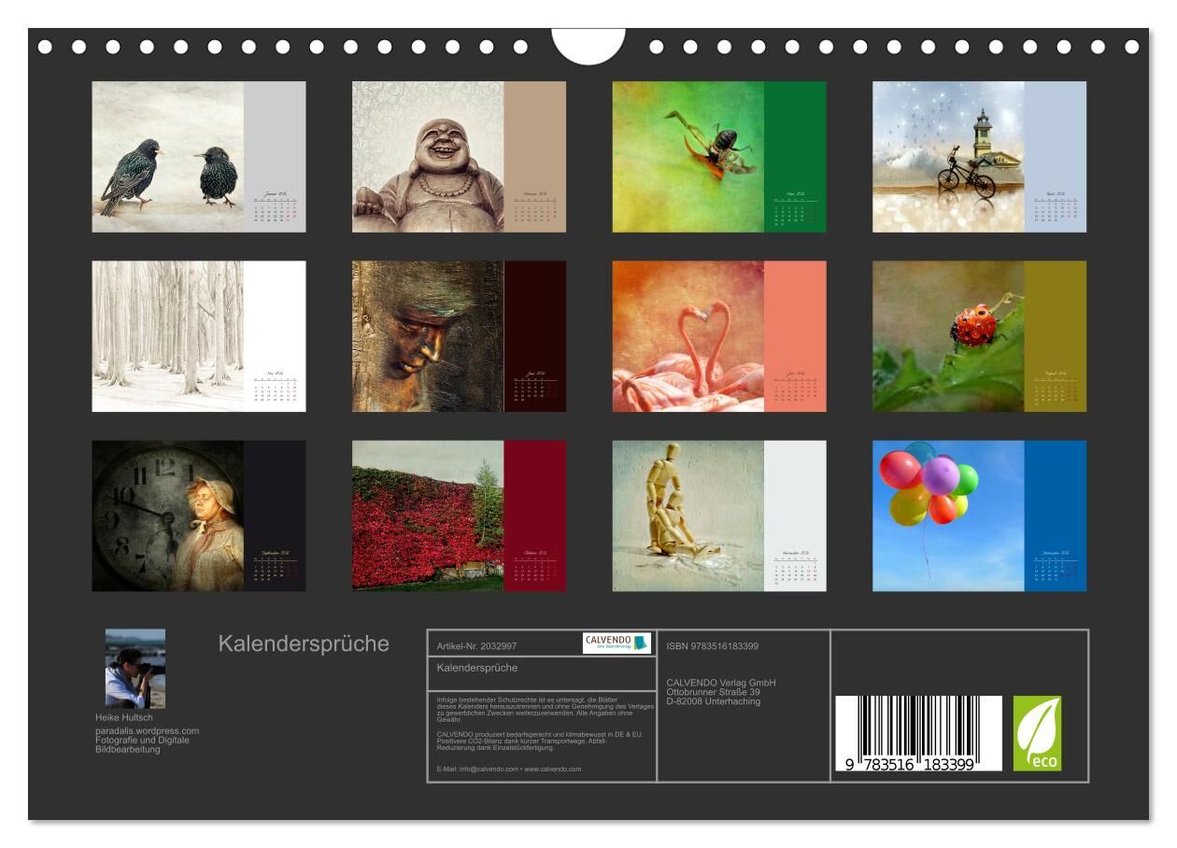Screen dimensions: 1177x848
Task: Choose the snowy white forest thumbnail
Action: point(168,336)
